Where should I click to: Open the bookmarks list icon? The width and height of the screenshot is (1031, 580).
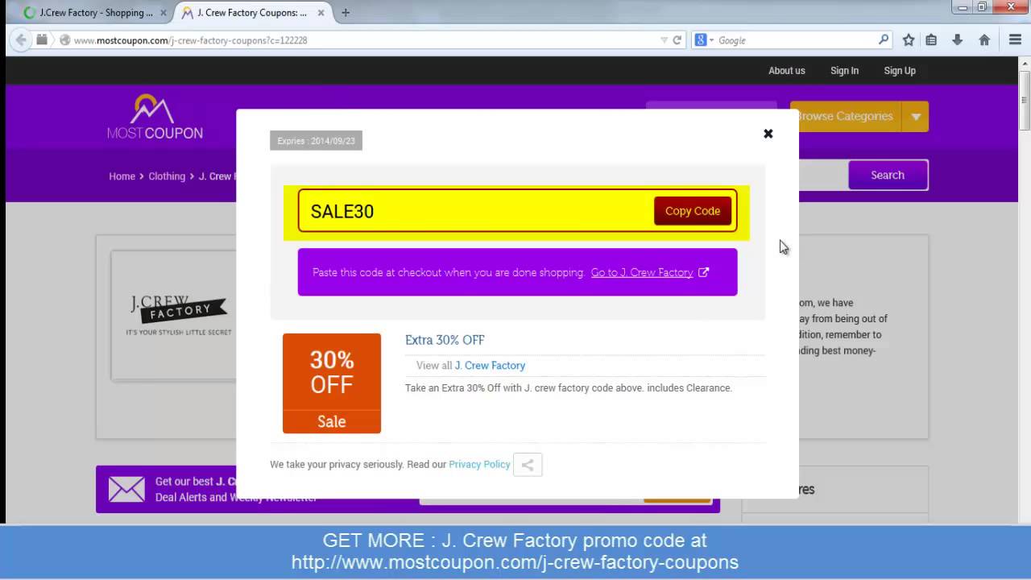click(931, 39)
